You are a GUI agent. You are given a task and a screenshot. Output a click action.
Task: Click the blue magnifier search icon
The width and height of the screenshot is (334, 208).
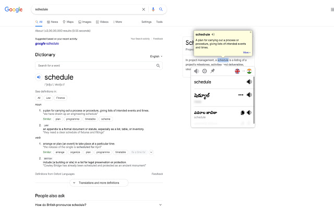161,9
